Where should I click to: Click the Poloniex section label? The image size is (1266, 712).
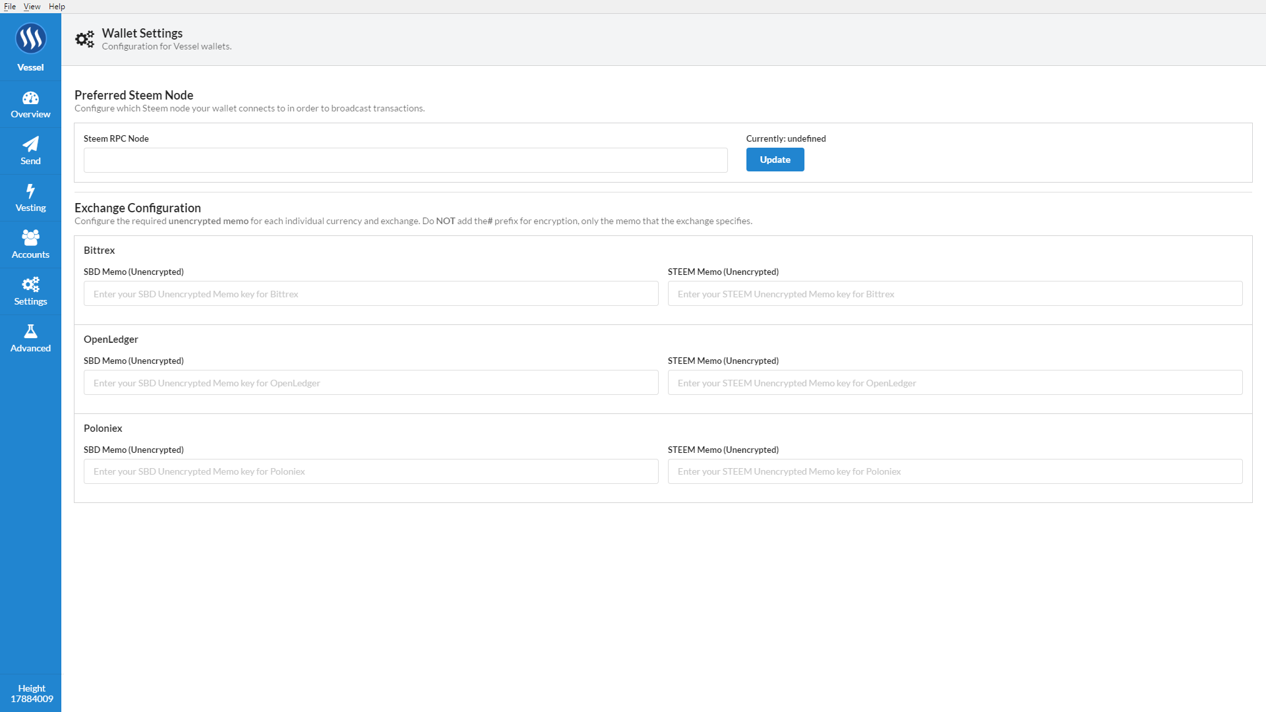coord(103,429)
